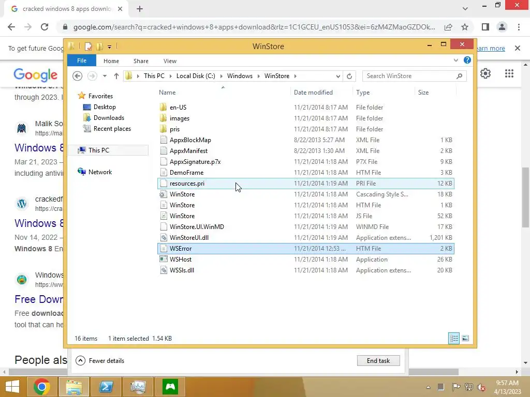Image resolution: width=530 pixels, height=397 pixels.
Task: Bookmark this page with star icon
Action: tap(465, 27)
